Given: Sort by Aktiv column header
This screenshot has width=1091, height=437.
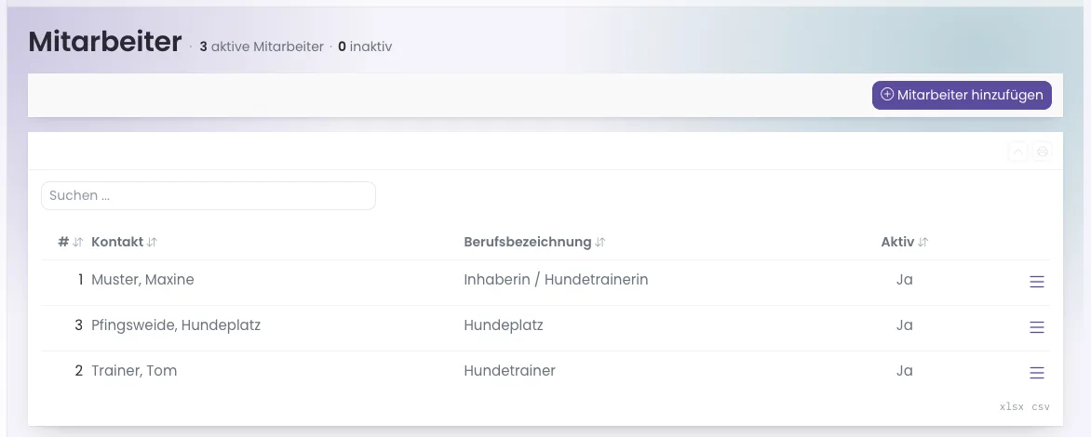Looking at the screenshot, I should click(905, 242).
